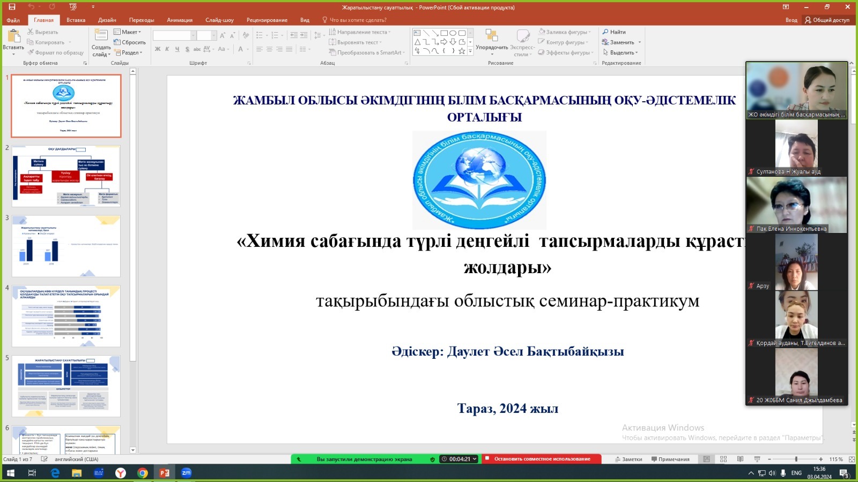Open the font size dropdown

(x=213, y=35)
